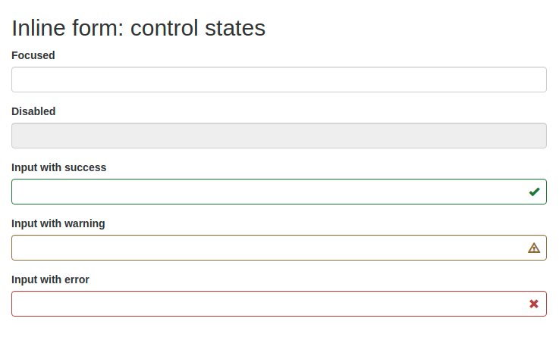Click the word "error" in its label
Screen dimensions: 559x359
76,279
